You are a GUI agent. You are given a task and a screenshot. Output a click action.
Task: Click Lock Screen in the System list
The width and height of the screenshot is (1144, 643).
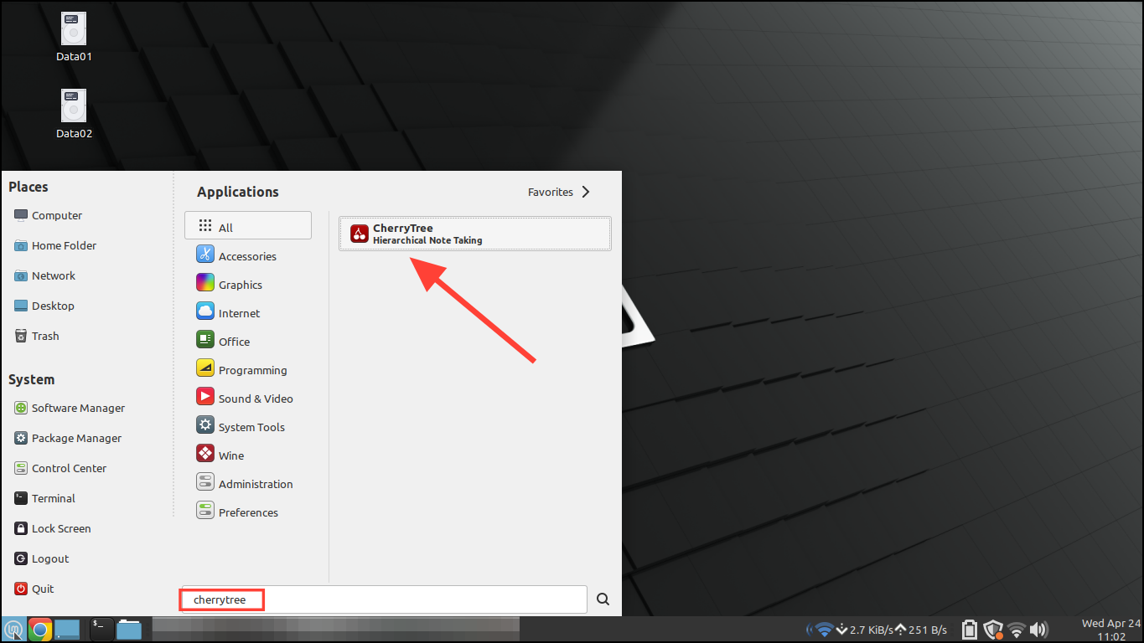53,528
